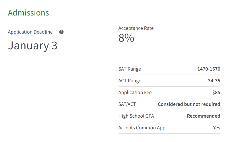Click the Application Deadline help icon

(x=61, y=32)
